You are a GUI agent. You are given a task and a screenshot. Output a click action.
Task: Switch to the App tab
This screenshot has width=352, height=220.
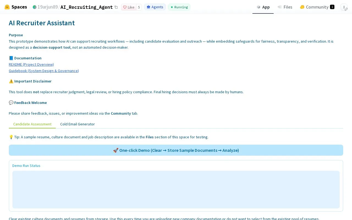click(263, 7)
